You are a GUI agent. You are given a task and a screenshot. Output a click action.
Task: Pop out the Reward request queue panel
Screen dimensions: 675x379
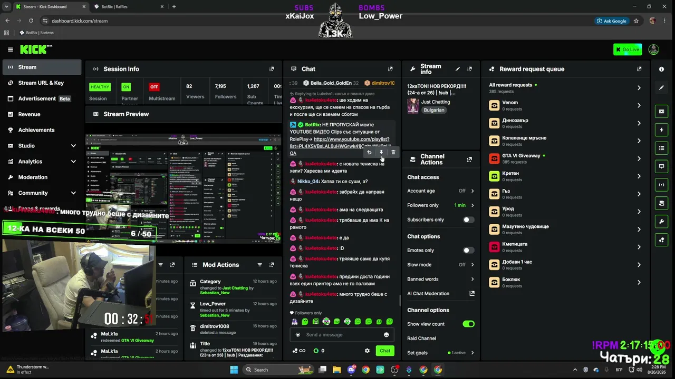(x=639, y=69)
